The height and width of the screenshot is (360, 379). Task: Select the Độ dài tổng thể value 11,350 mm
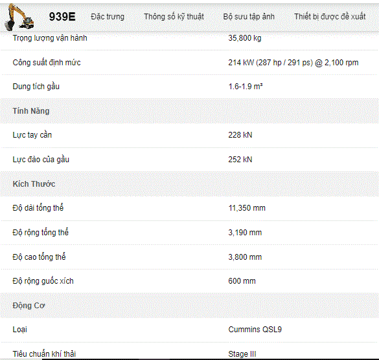pyautogui.click(x=247, y=208)
